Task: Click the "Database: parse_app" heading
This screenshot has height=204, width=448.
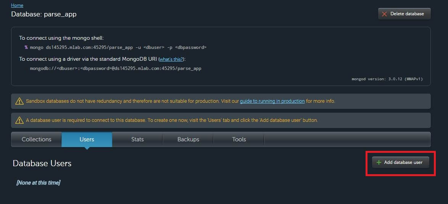Action: click(x=44, y=14)
